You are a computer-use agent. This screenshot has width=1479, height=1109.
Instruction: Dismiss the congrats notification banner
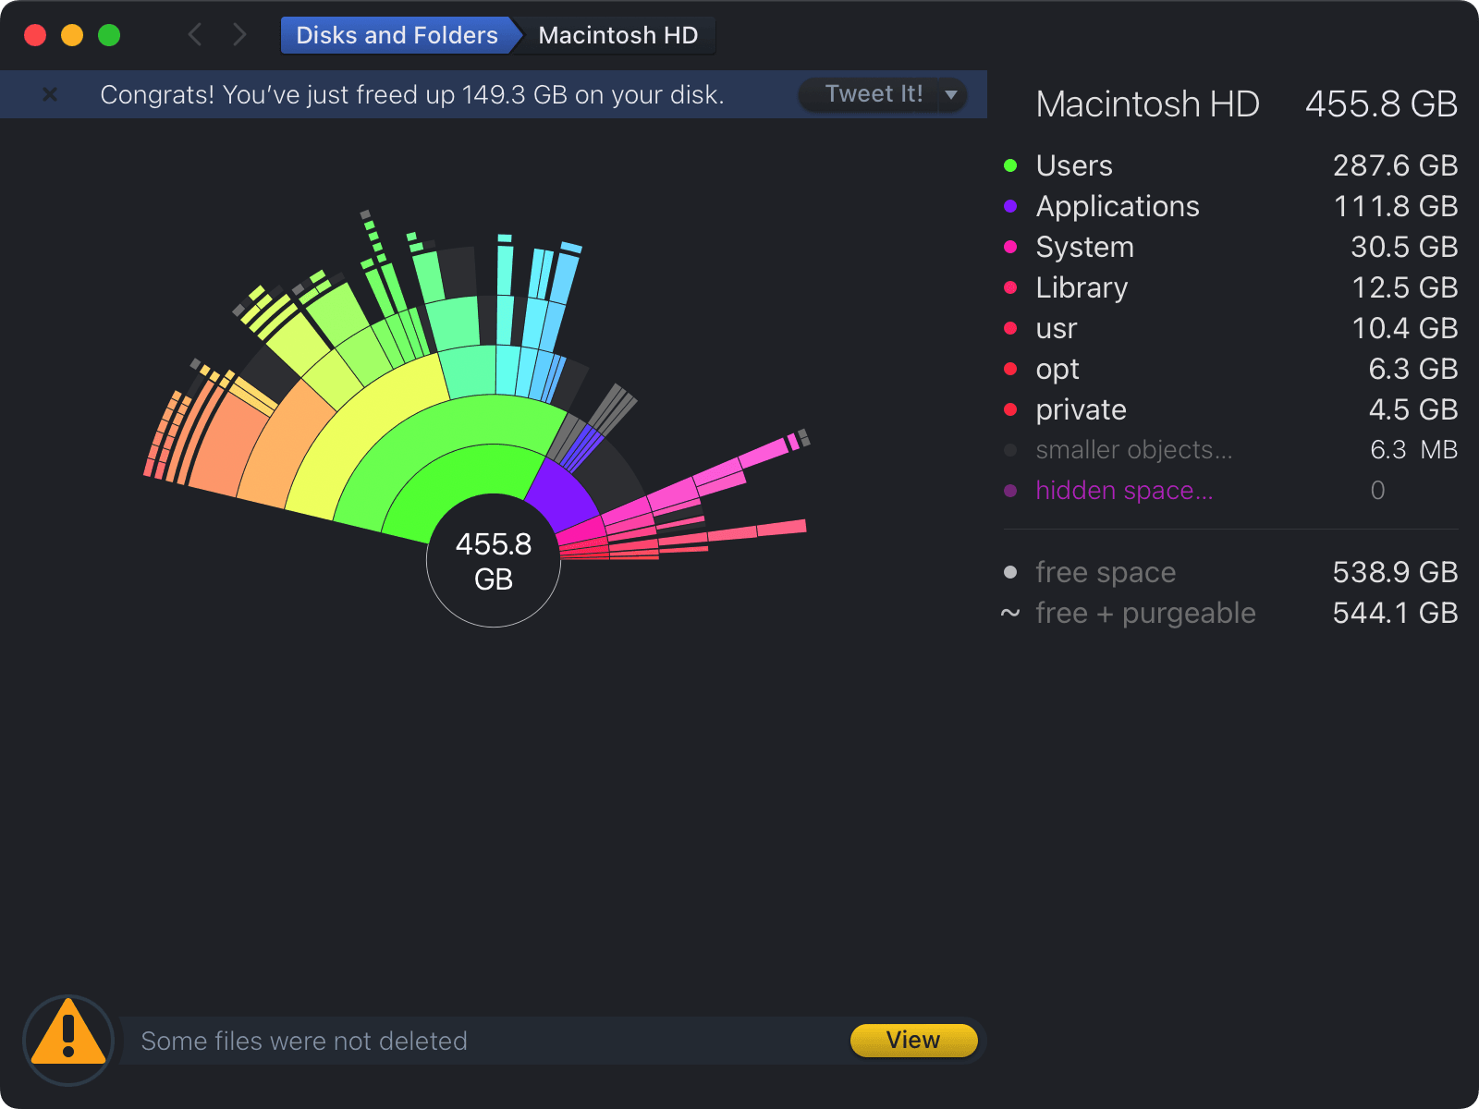[x=50, y=94]
